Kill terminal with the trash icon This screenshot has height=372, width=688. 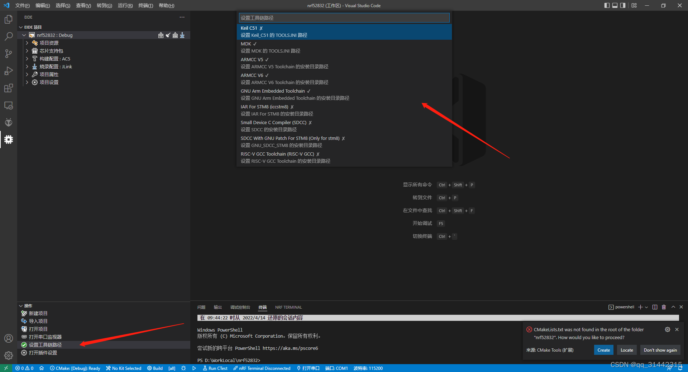tap(664, 307)
